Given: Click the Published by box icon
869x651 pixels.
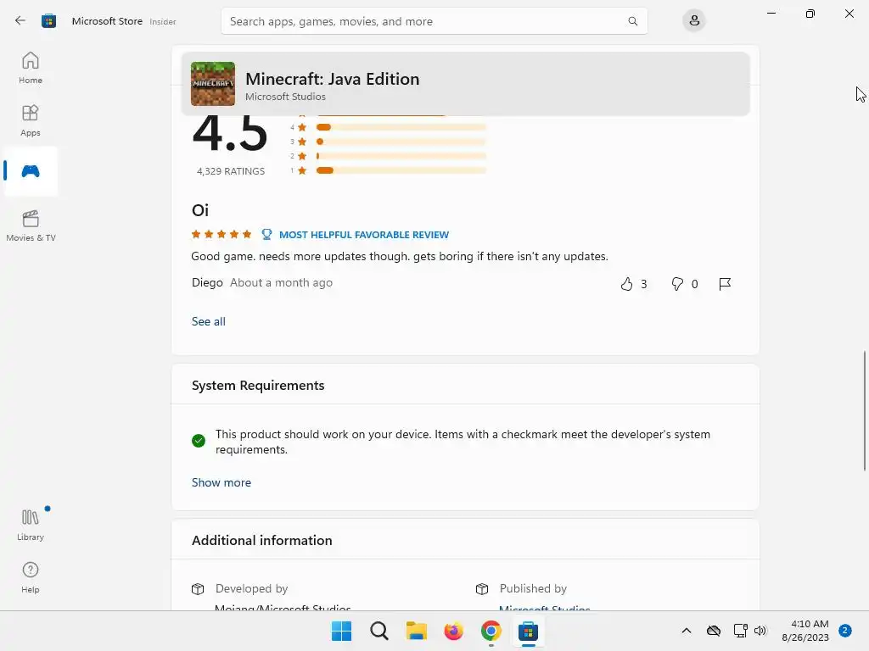Looking at the screenshot, I should pyautogui.click(x=482, y=589).
